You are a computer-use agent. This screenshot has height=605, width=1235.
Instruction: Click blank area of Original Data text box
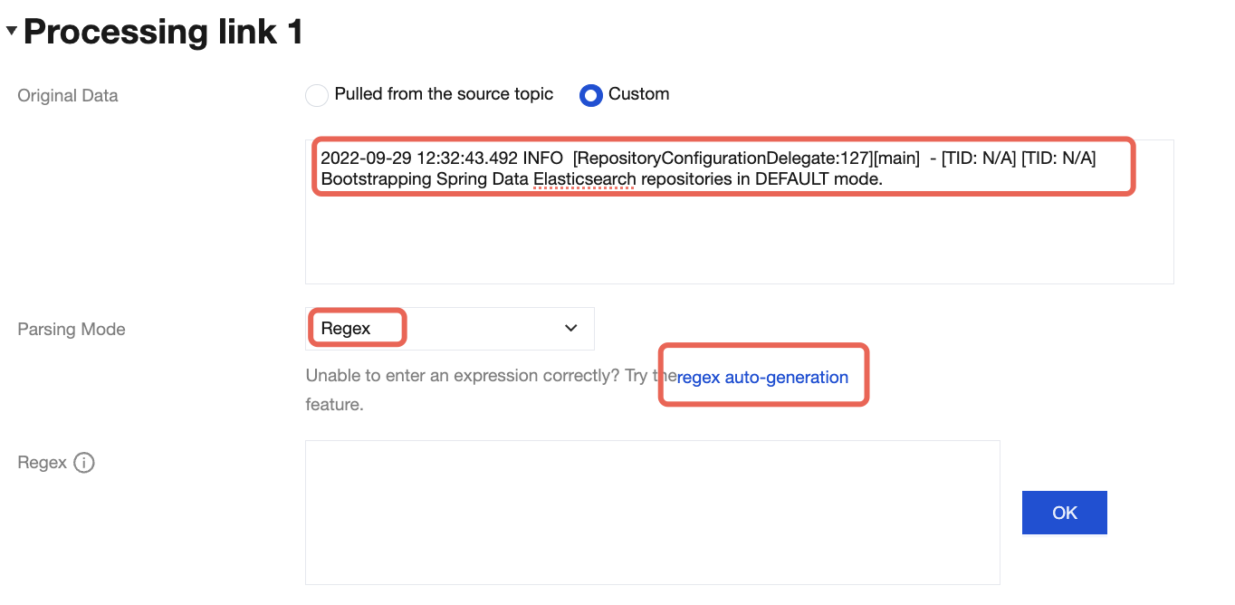coord(738,240)
